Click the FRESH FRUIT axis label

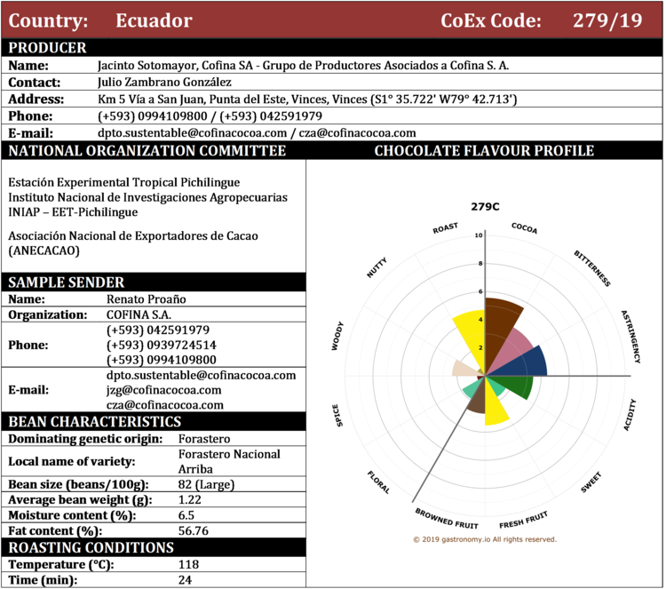[523, 520]
